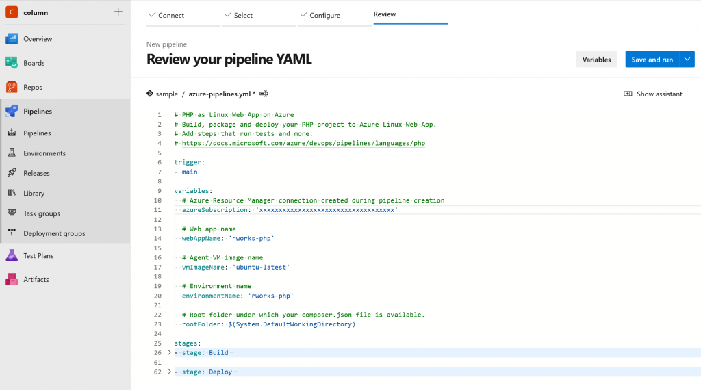
Task: Click the column project name
Action: click(x=36, y=12)
